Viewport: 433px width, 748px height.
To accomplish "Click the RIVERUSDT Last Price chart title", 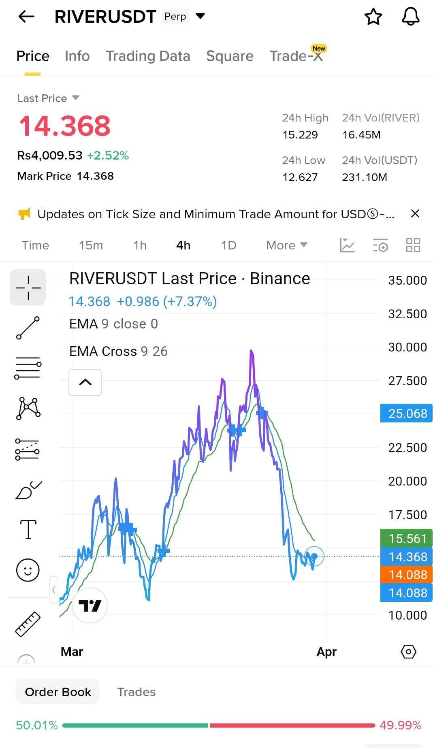I will point(190,279).
